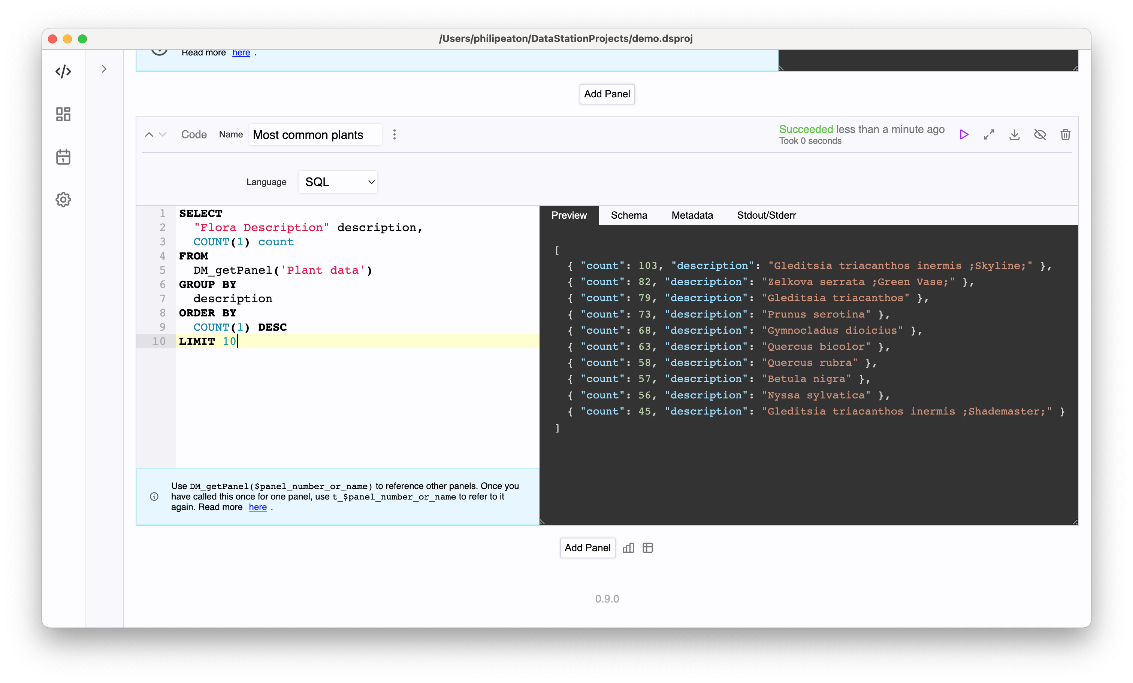Expand panel to fullscreen

[989, 135]
